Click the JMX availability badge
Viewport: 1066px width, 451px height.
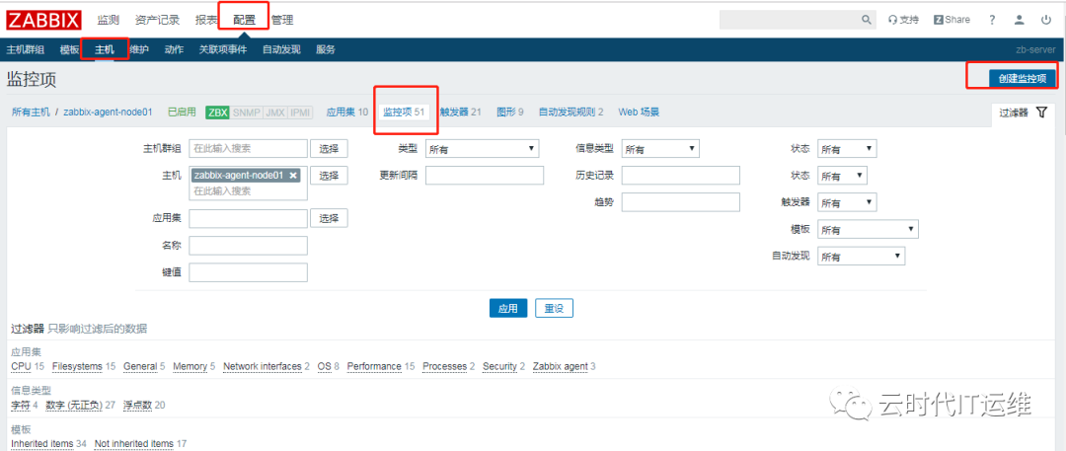coord(274,113)
